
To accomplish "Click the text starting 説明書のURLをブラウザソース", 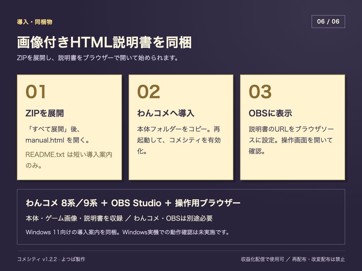I will [x=291, y=140].
